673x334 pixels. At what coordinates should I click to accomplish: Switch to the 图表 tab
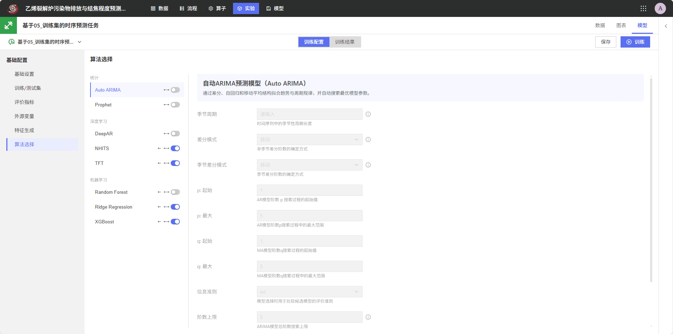621,25
